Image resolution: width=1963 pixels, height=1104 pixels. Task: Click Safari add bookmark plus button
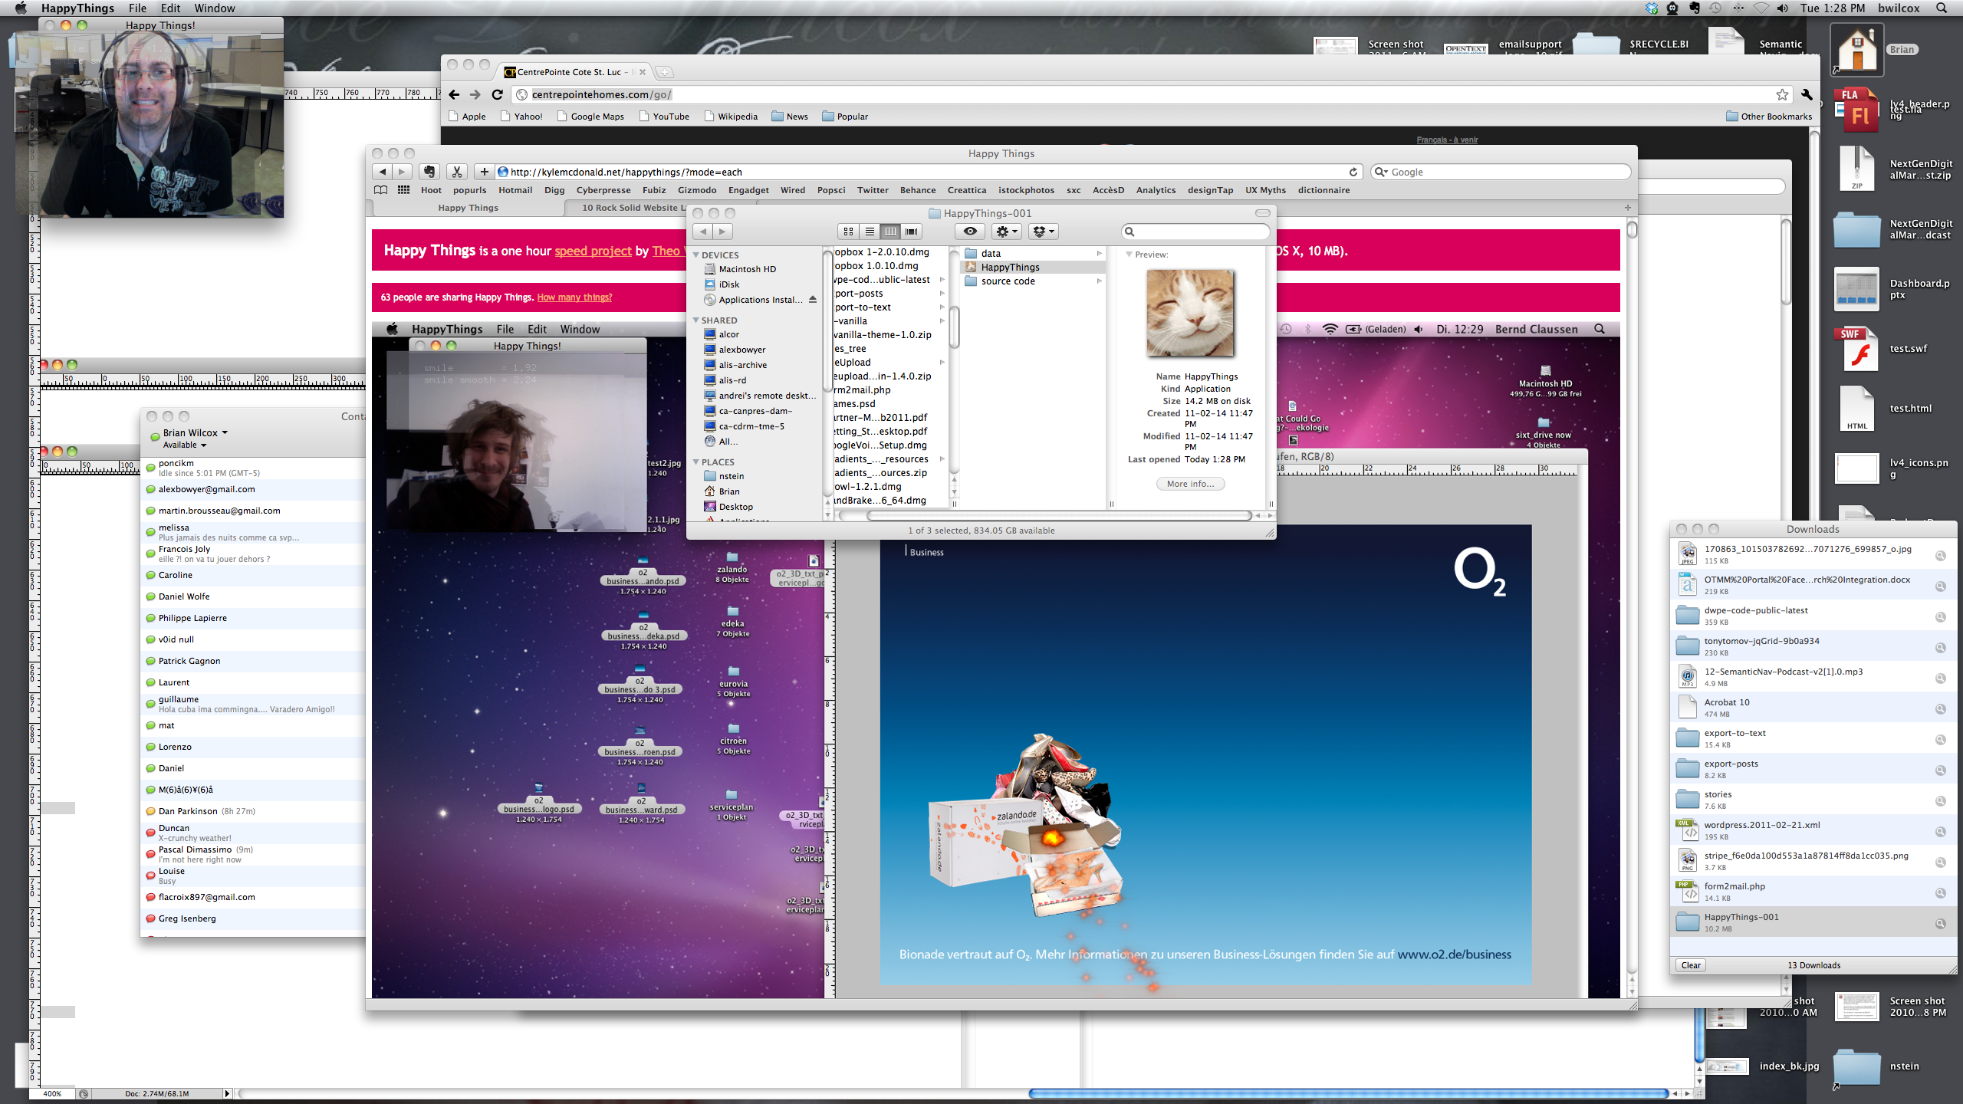coord(484,172)
